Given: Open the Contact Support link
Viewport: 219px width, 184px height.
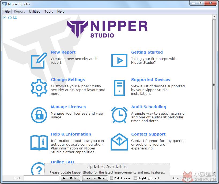Looking at the screenshot, I should coord(148,134).
